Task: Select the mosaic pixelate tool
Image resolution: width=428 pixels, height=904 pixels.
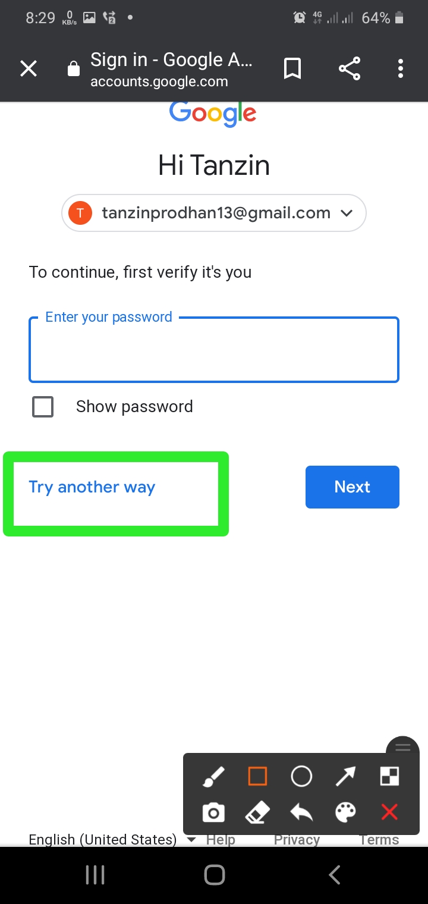Action: pyautogui.click(x=389, y=776)
